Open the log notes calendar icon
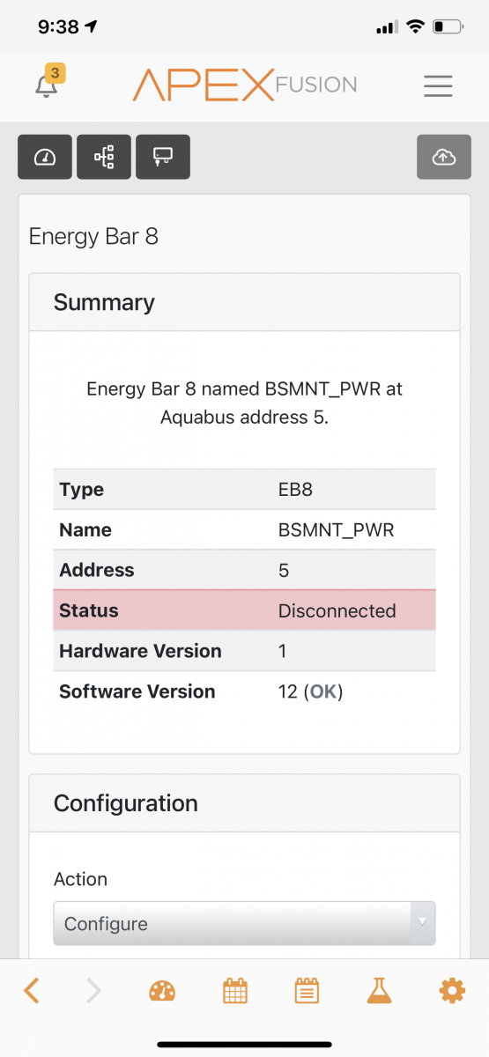The width and height of the screenshot is (489, 1057). tap(307, 992)
